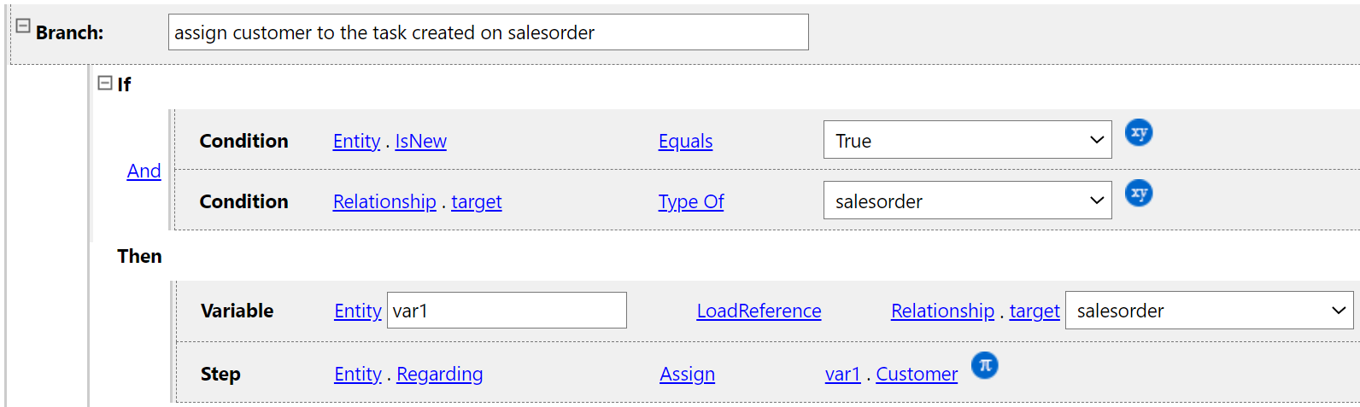This screenshot has width=1360, height=407.
Task: Click the Assign action link
Action: pos(687,374)
